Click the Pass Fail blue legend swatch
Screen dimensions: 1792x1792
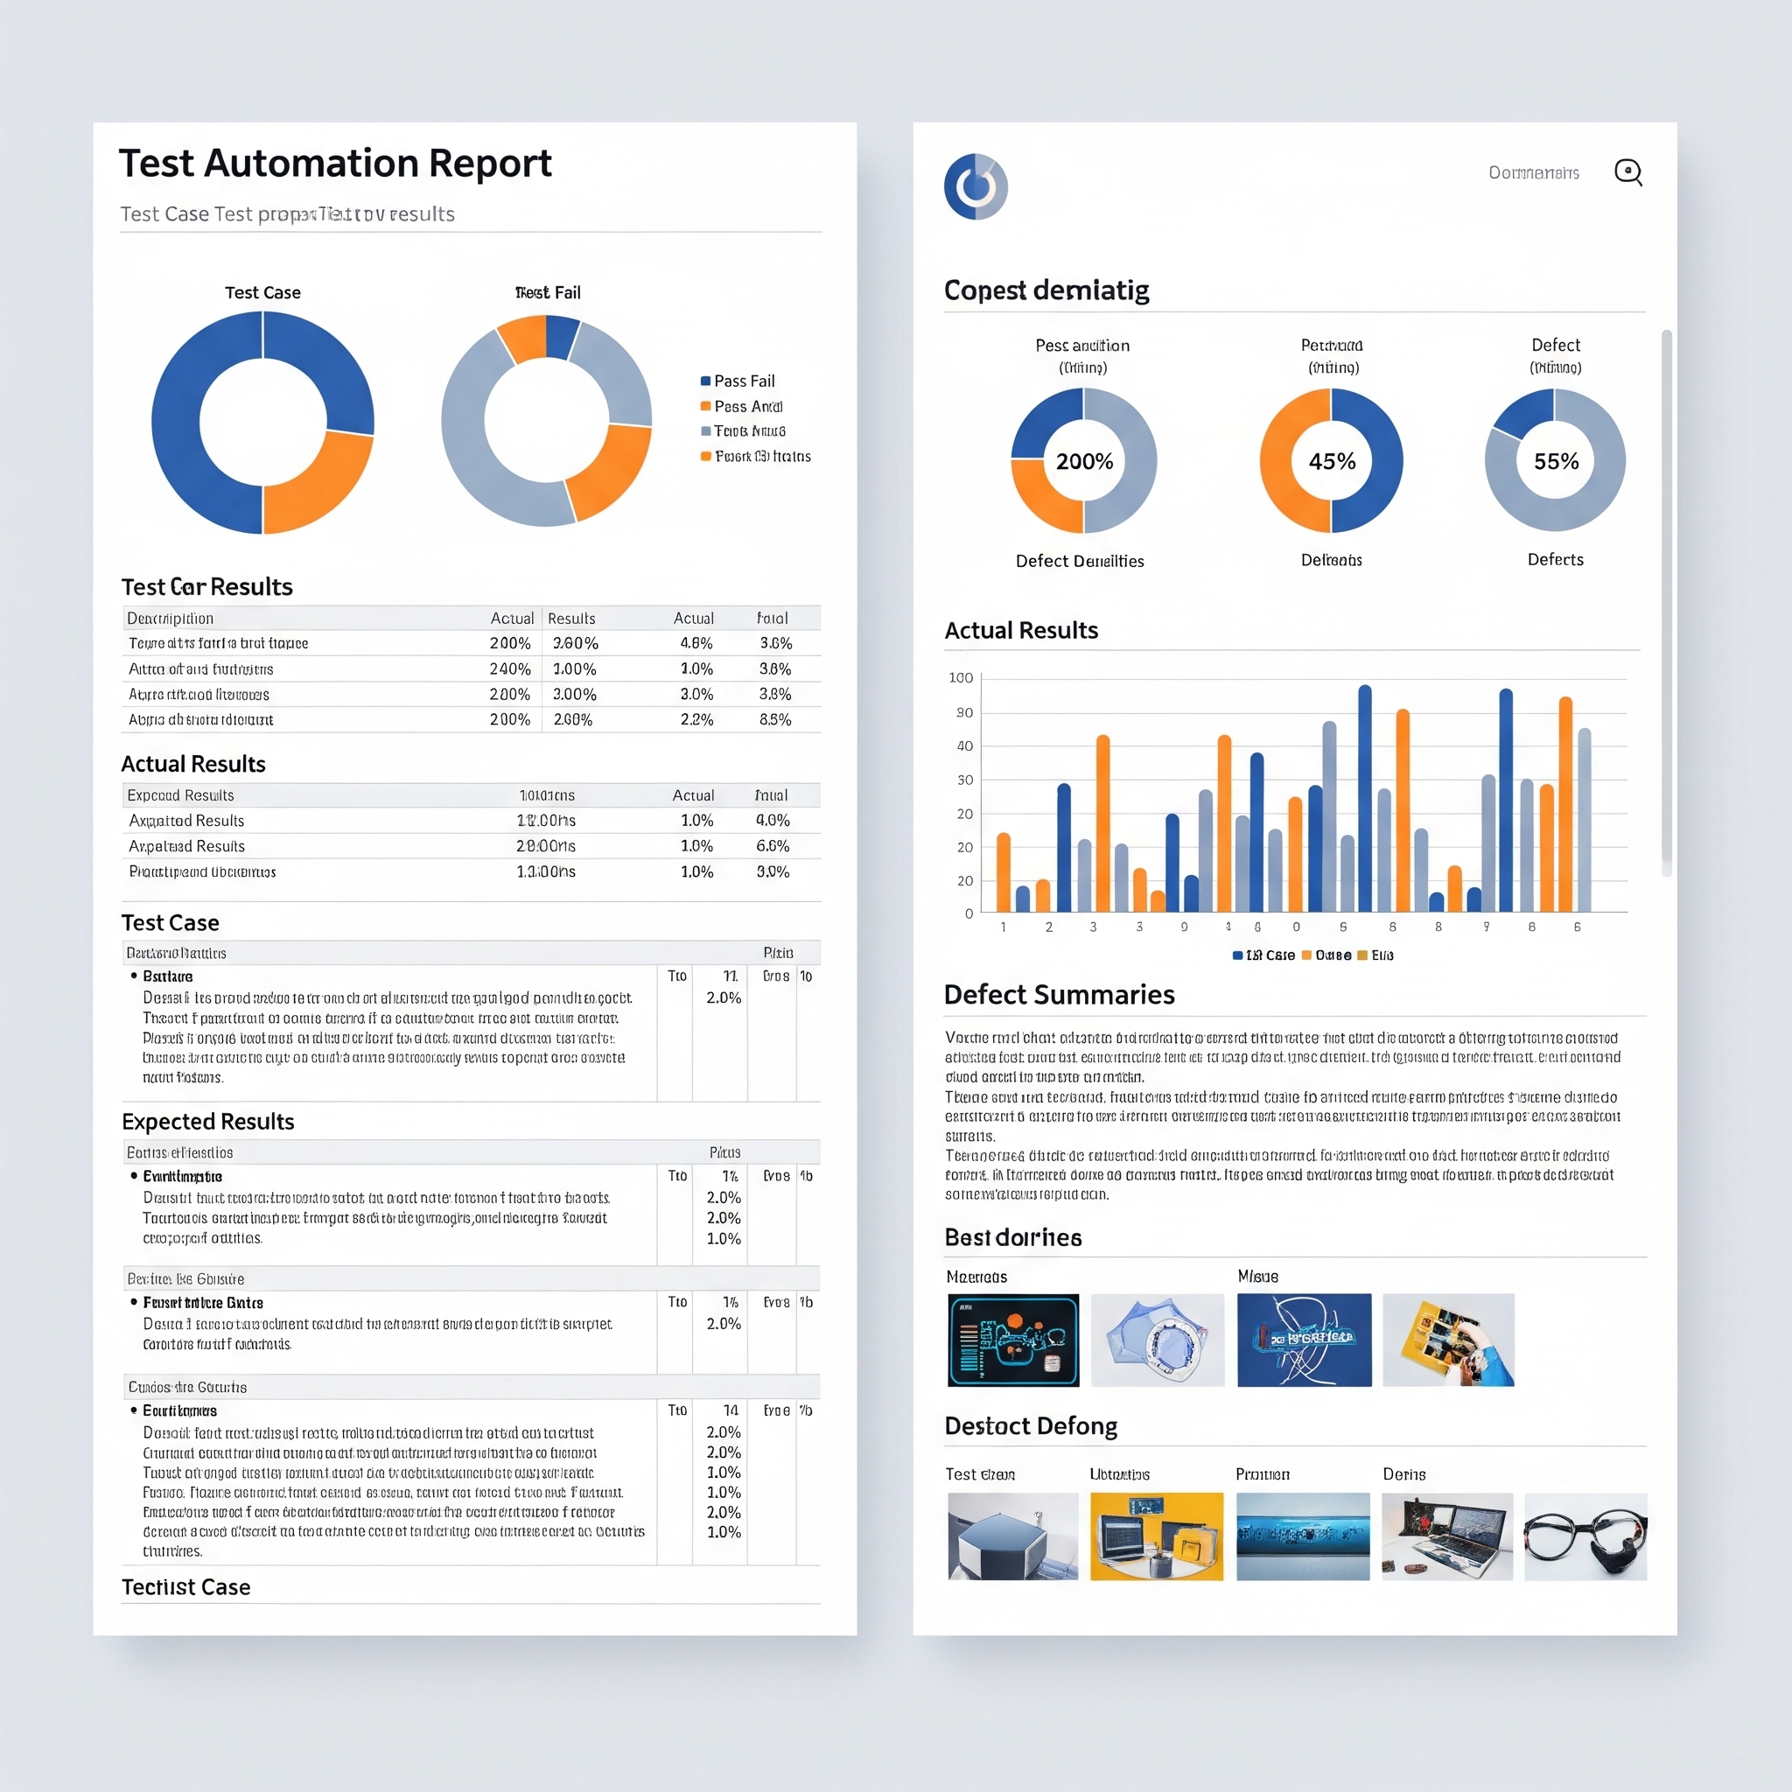point(705,381)
